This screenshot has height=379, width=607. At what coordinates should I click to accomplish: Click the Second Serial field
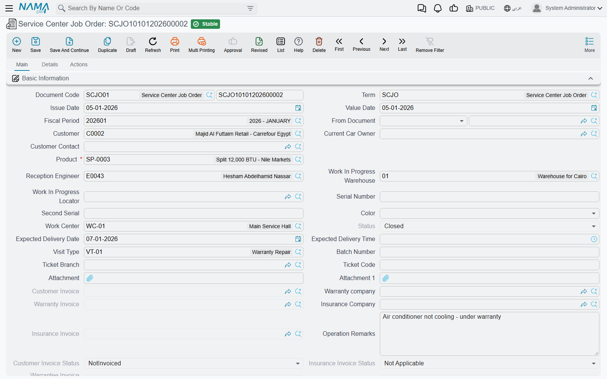tap(193, 213)
